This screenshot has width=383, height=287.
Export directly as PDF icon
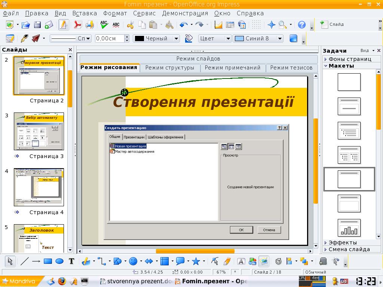(x=78, y=25)
